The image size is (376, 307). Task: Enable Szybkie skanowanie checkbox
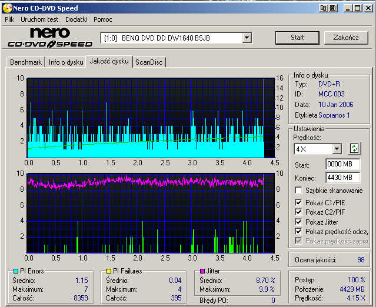tap(298, 191)
